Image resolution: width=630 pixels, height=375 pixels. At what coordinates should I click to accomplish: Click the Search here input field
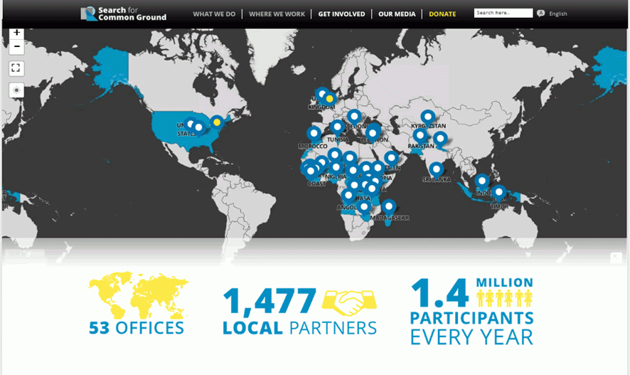(x=503, y=14)
